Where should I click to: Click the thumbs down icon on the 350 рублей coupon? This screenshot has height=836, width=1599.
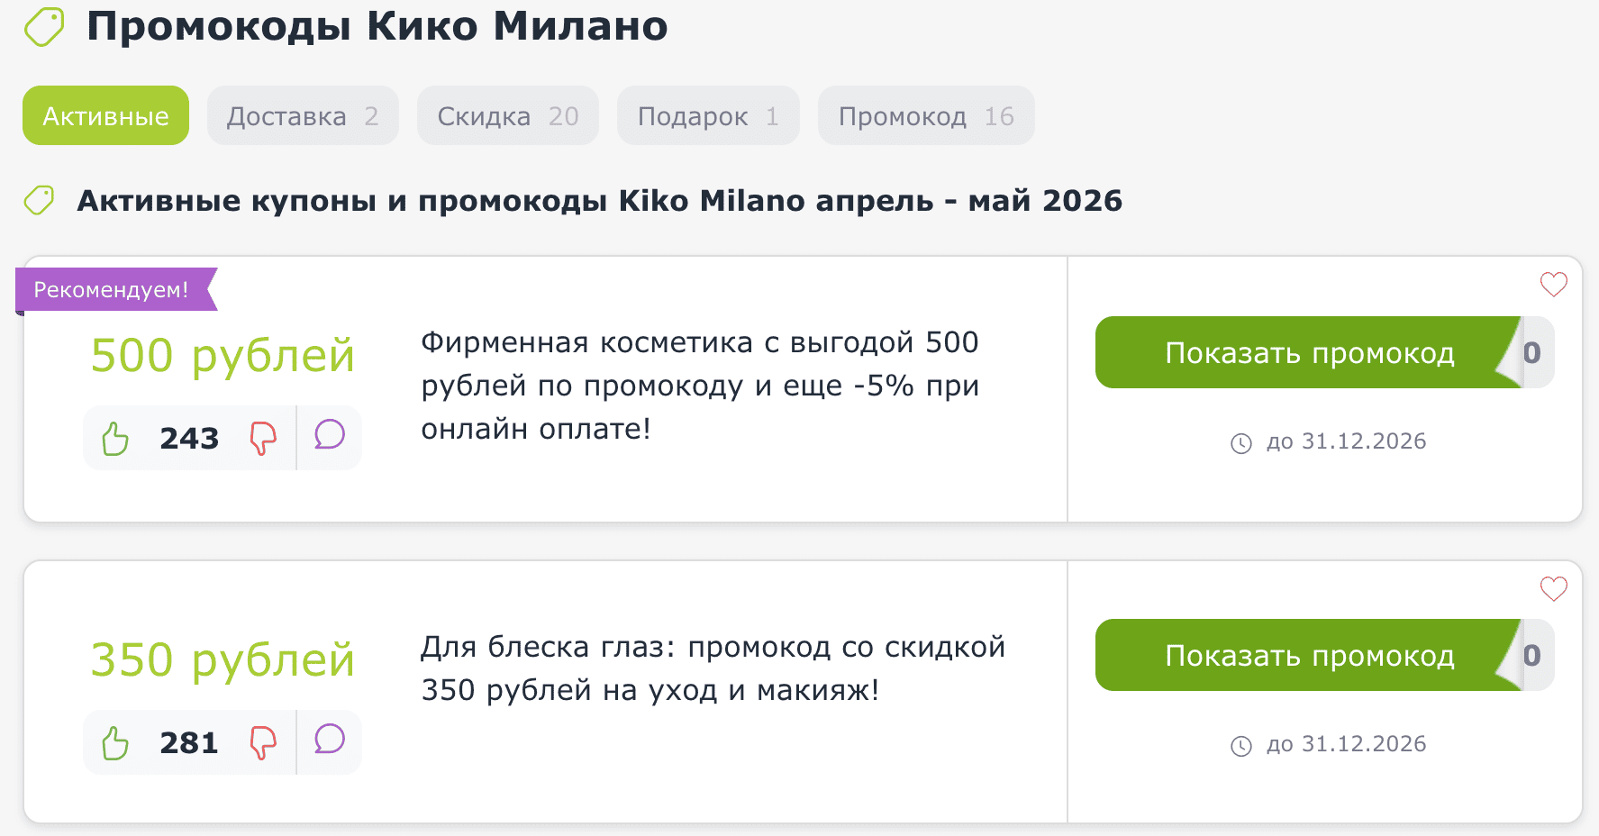(x=264, y=741)
